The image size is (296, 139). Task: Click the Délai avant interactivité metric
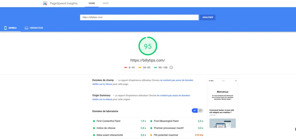tap(119, 135)
